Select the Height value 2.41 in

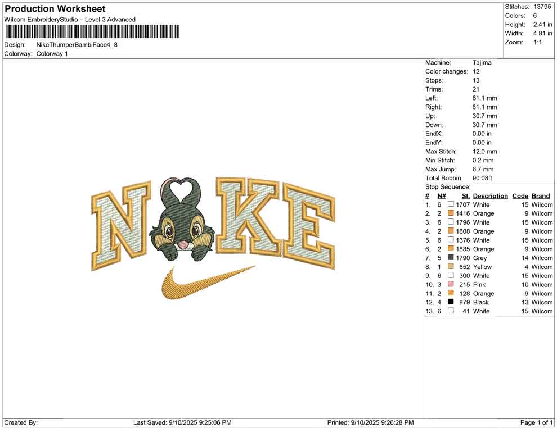pyautogui.click(x=543, y=25)
